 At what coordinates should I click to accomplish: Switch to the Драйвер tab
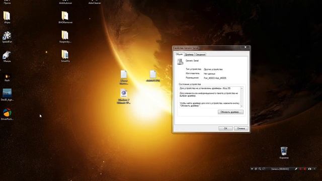(x=189, y=54)
